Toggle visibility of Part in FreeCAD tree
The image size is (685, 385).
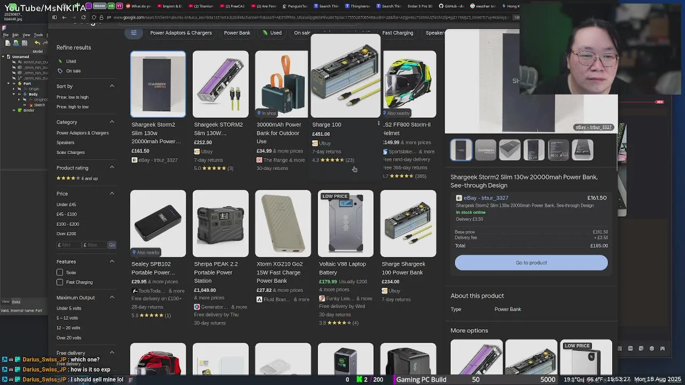(14, 83)
